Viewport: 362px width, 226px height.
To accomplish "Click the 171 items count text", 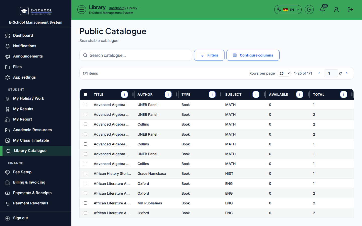I will coord(90,73).
